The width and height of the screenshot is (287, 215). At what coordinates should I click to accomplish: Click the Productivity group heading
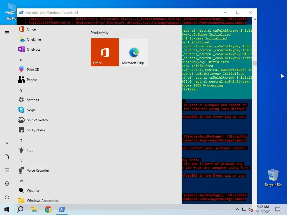point(99,33)
